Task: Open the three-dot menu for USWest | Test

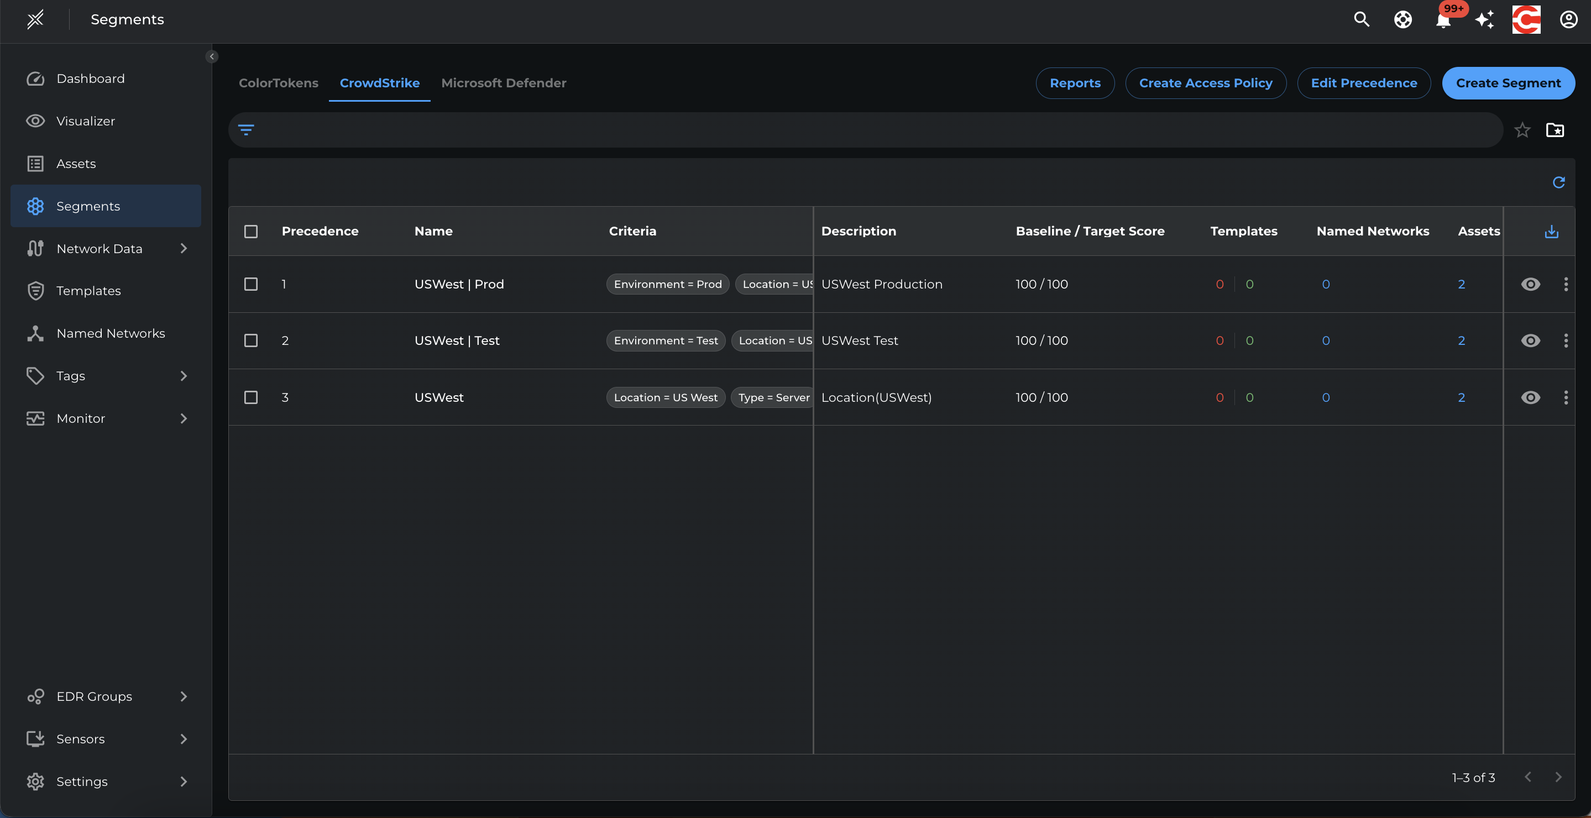Action: 1565,341
